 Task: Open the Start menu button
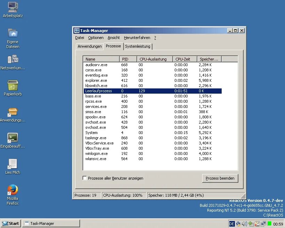pyautogui.click(x=11, y=223)
